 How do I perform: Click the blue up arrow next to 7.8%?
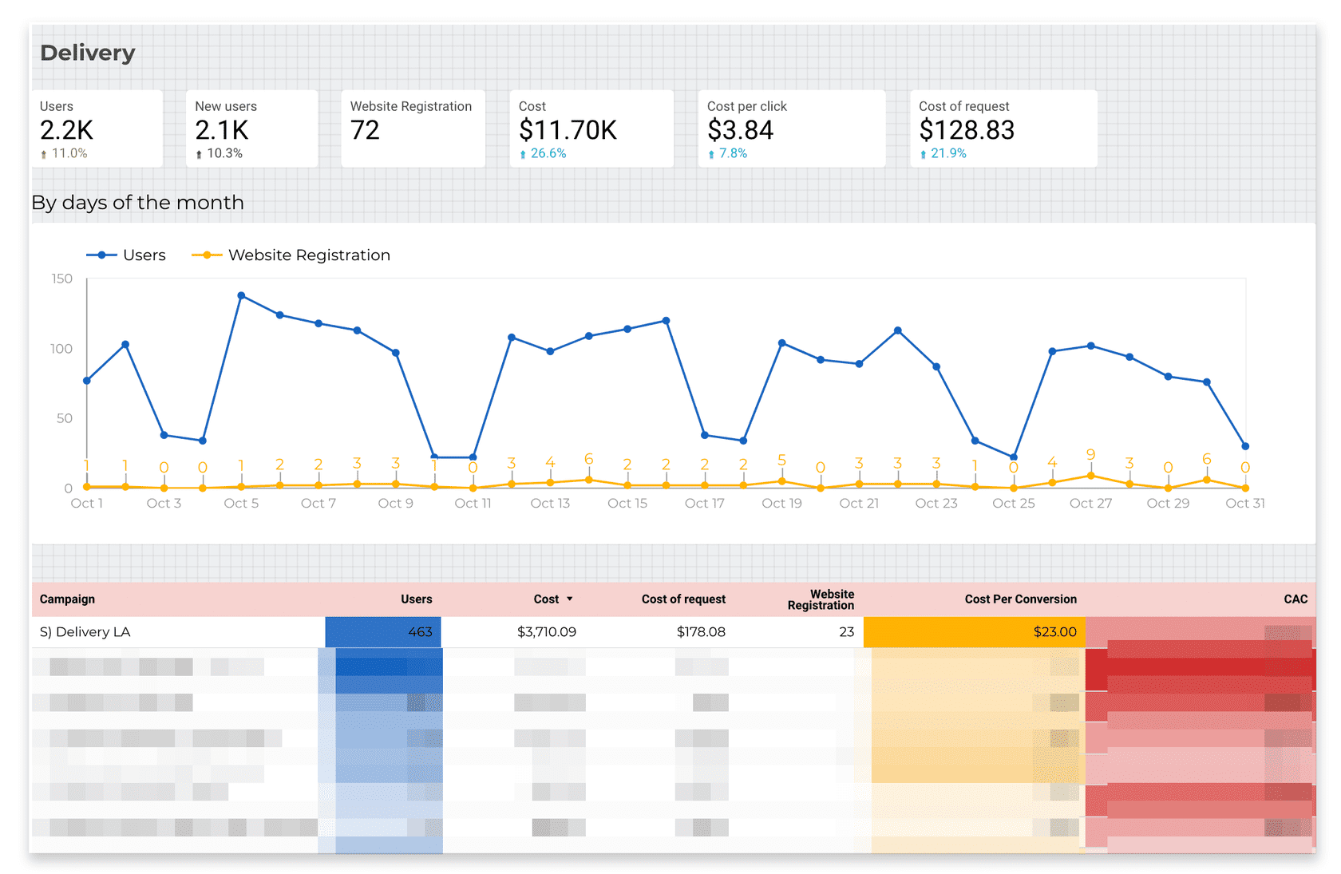coord(711,154)
